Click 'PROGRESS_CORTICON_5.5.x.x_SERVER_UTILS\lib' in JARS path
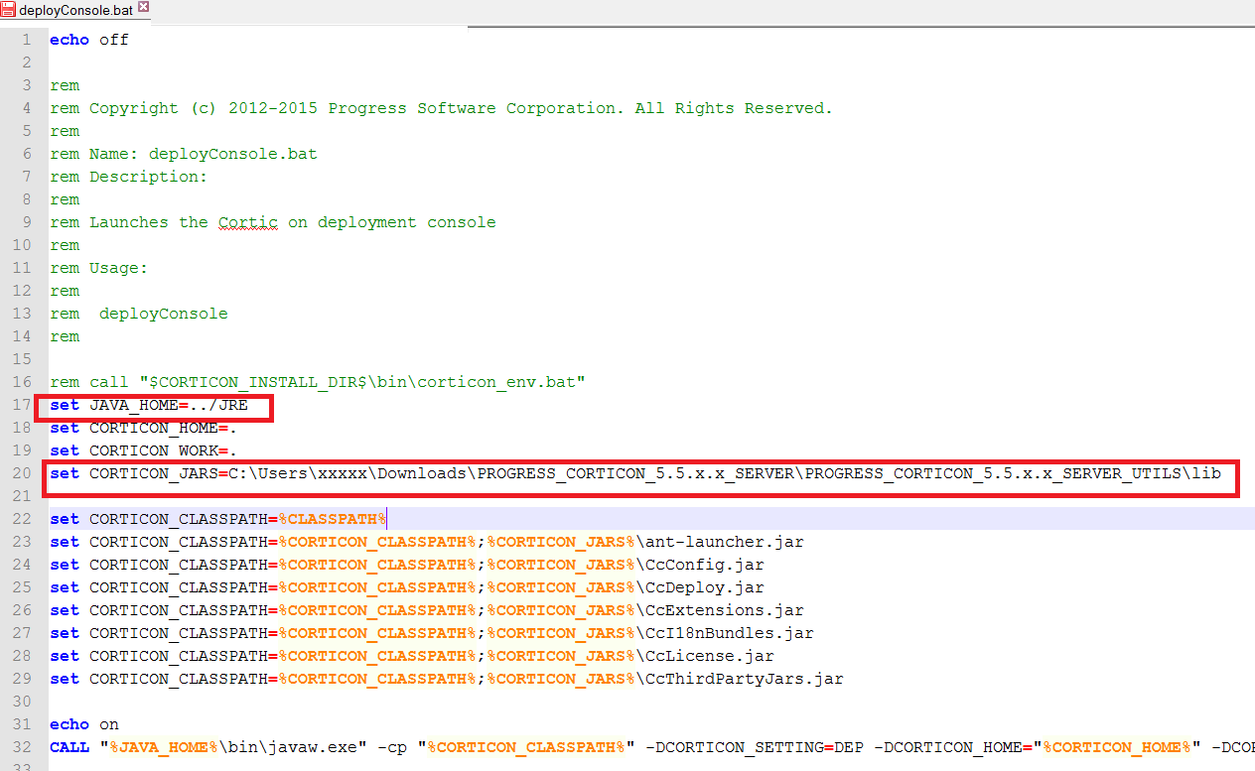The height and width of the screenshot is (771, 1255). 1013,473
